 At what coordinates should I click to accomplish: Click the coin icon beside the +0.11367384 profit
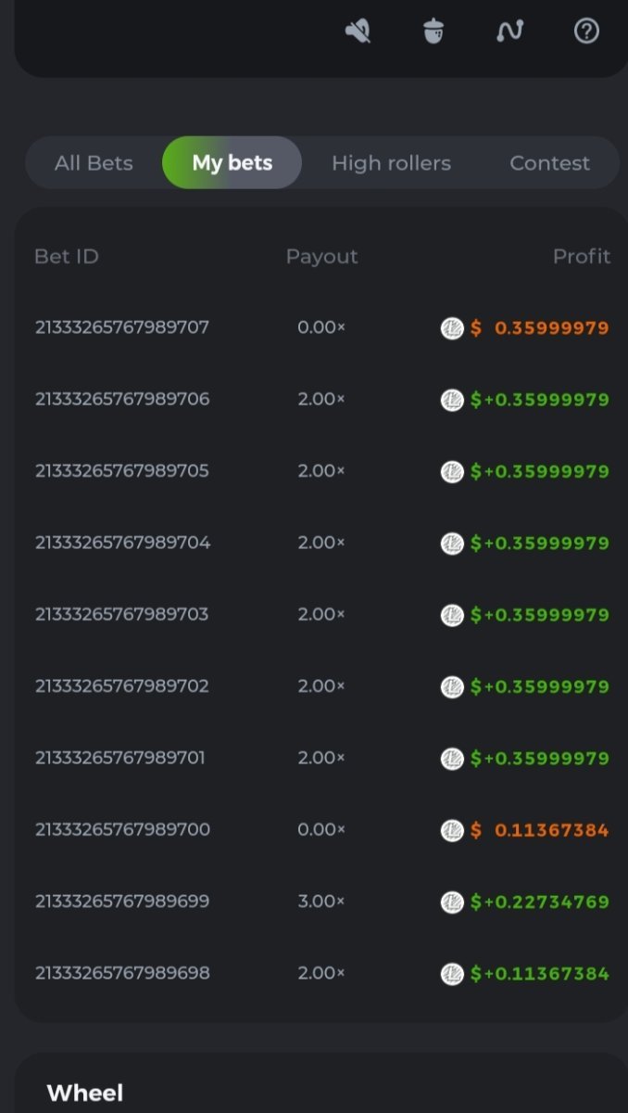click(x=452, y=974)
